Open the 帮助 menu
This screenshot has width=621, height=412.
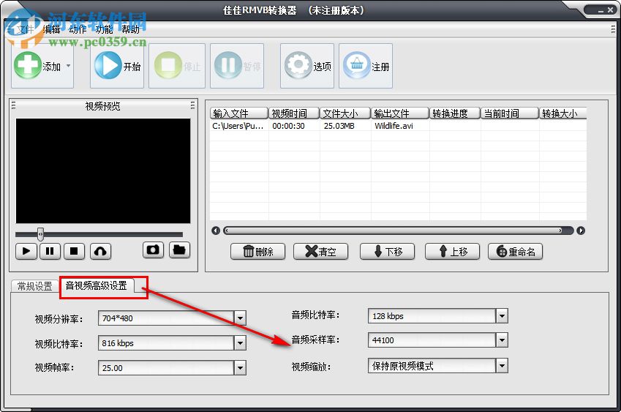coord(130,29)
